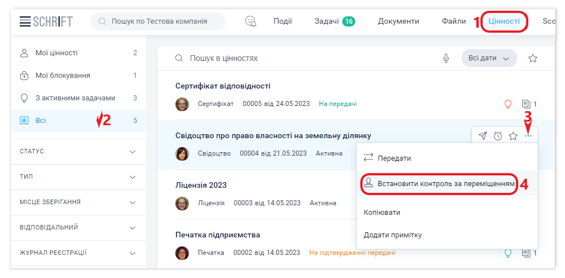Click the three dots more actions icon
The image size is (565, 278).
click(x=528, y=136)
